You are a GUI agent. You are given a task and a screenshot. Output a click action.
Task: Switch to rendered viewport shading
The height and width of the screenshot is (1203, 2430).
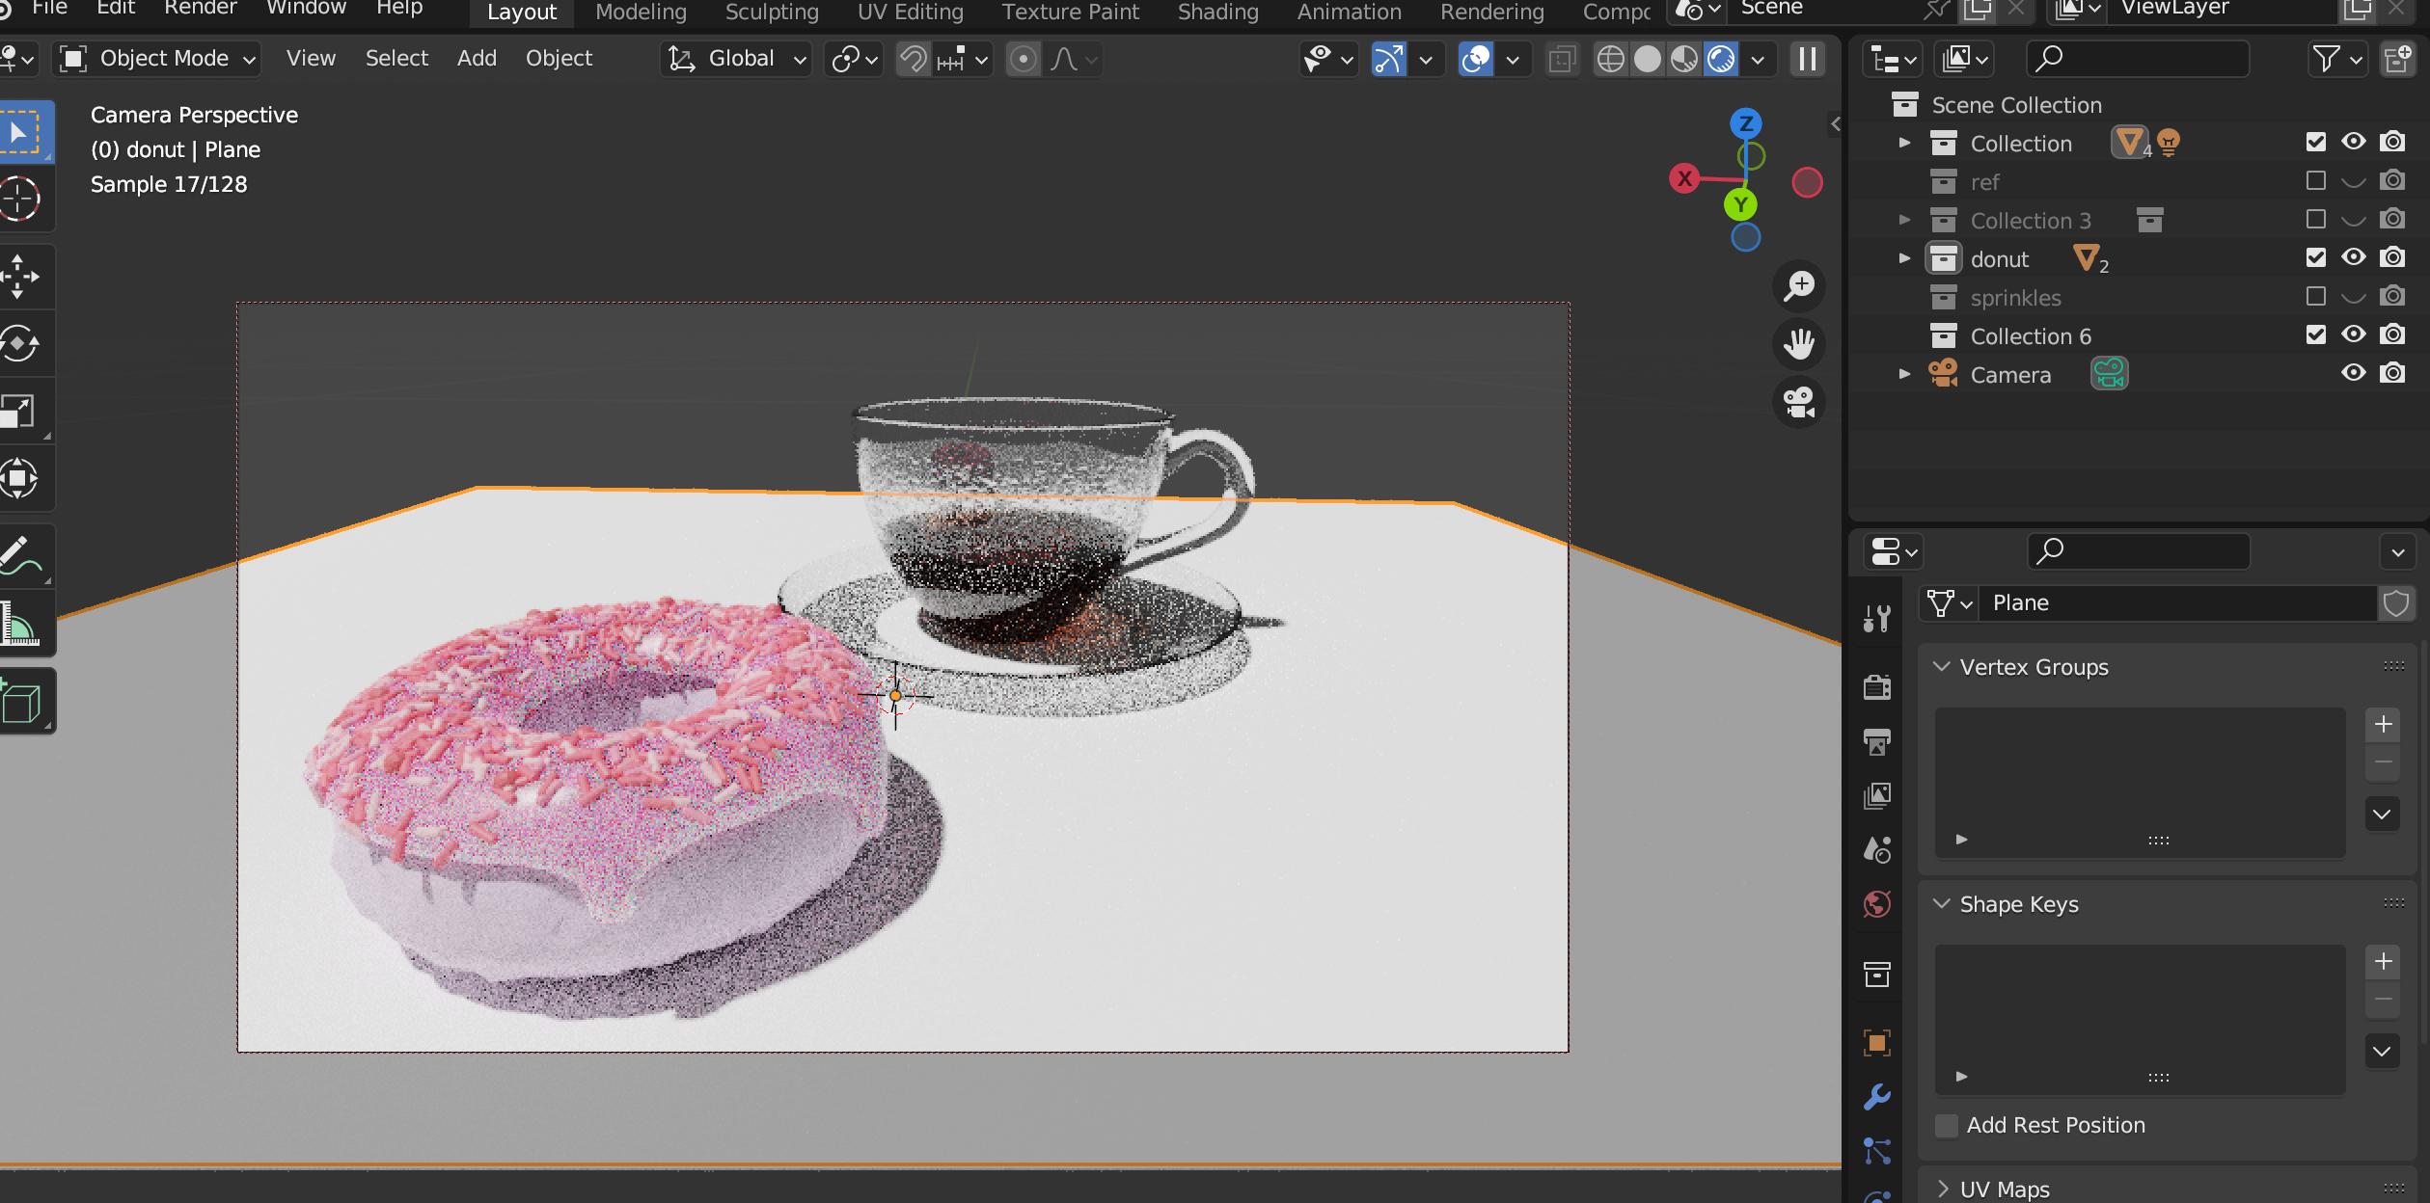pyautogui.click(x=1721, y=59)
